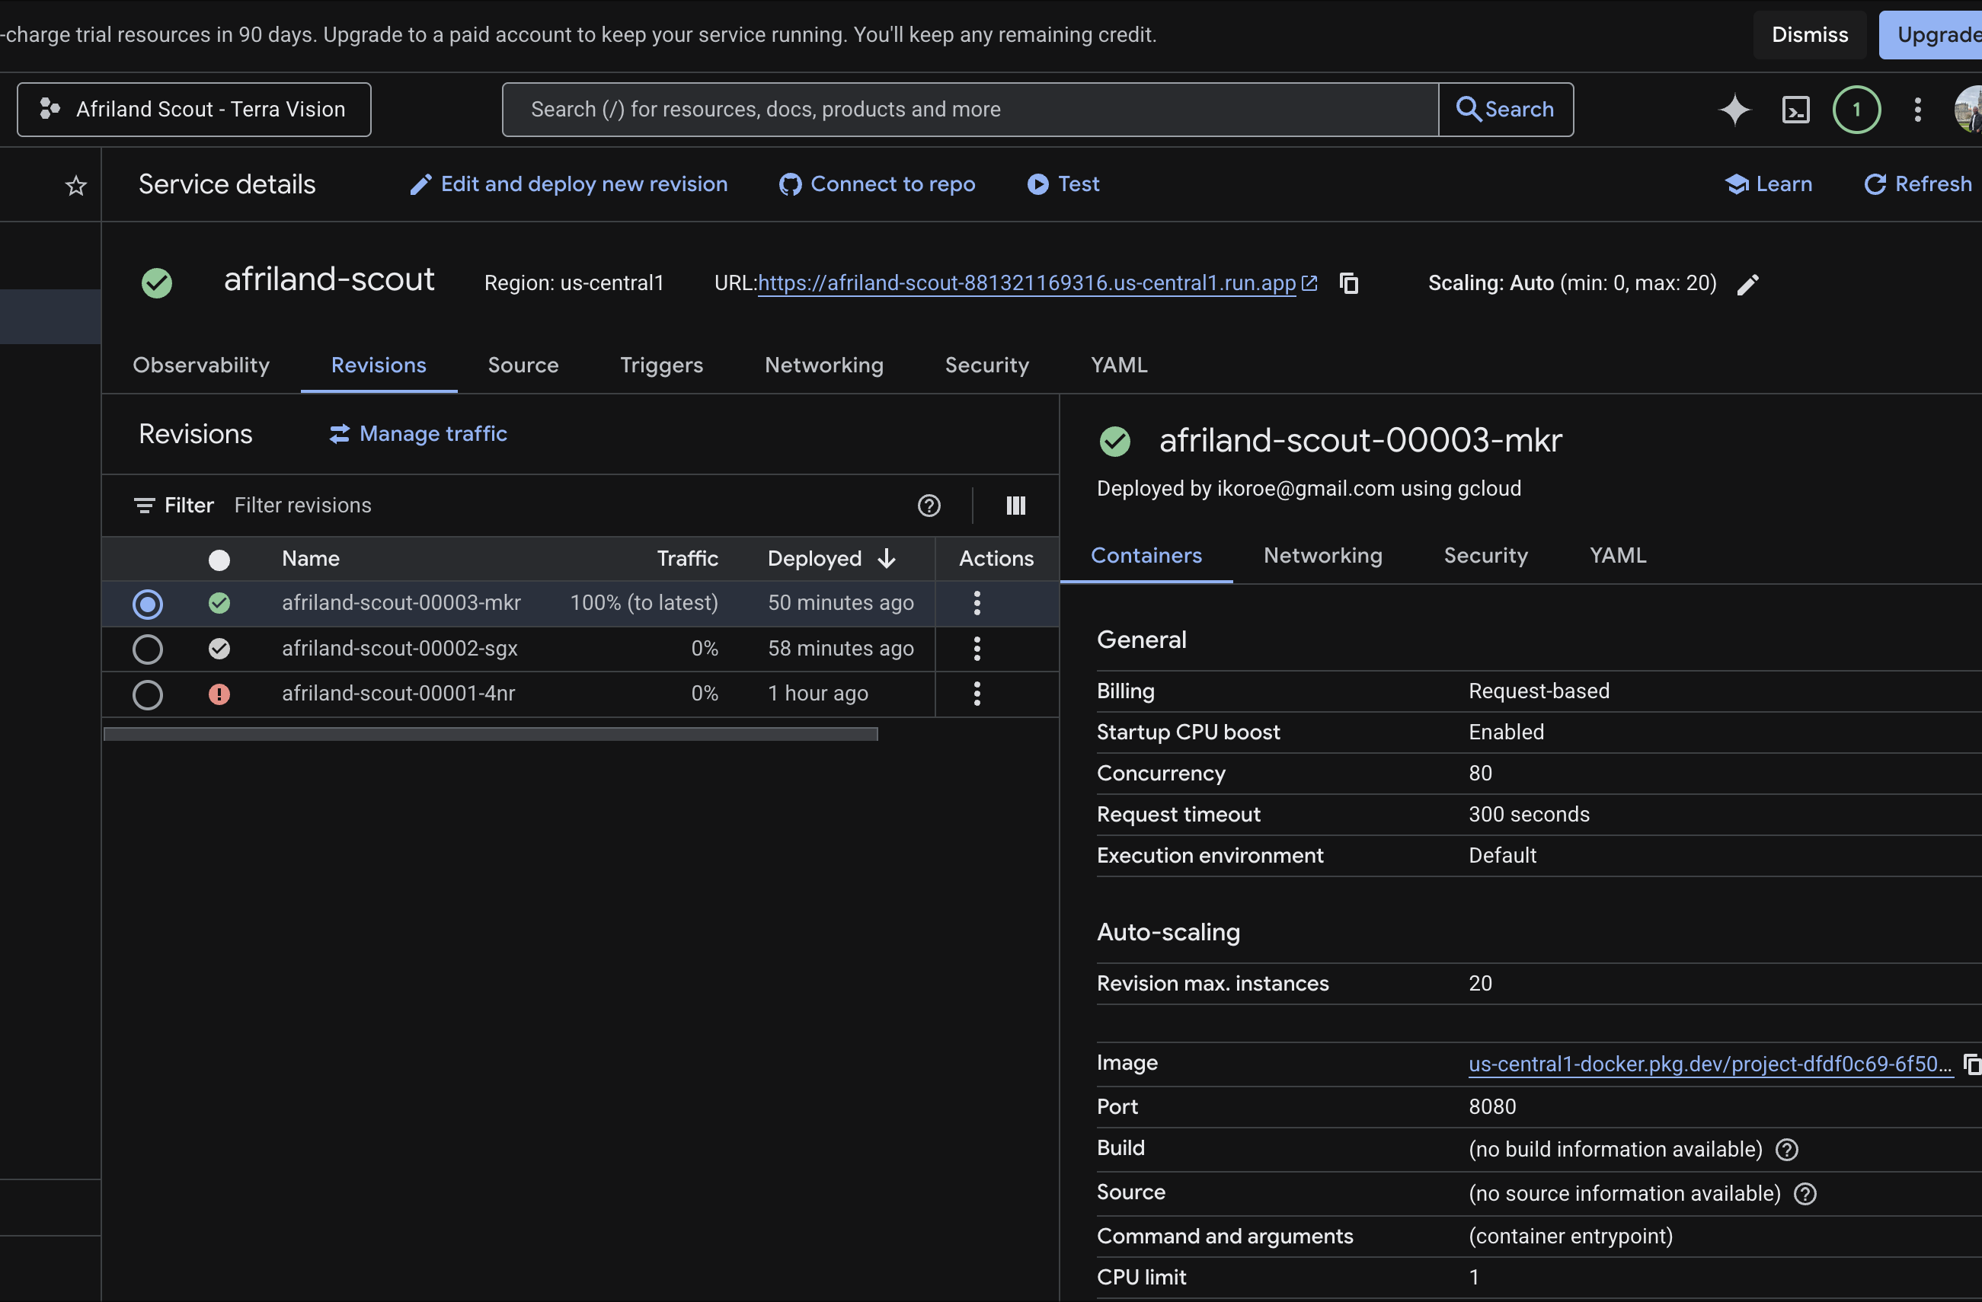The image size is (1982, 1302).
Task: Open the user account avatar
Action: (x=1969, y=109)
